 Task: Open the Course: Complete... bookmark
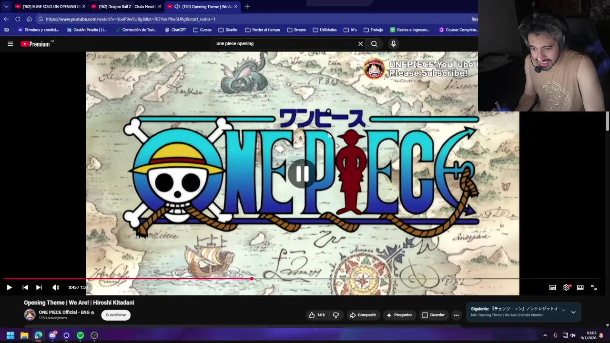pyautogui.click(x=458, y=30)
